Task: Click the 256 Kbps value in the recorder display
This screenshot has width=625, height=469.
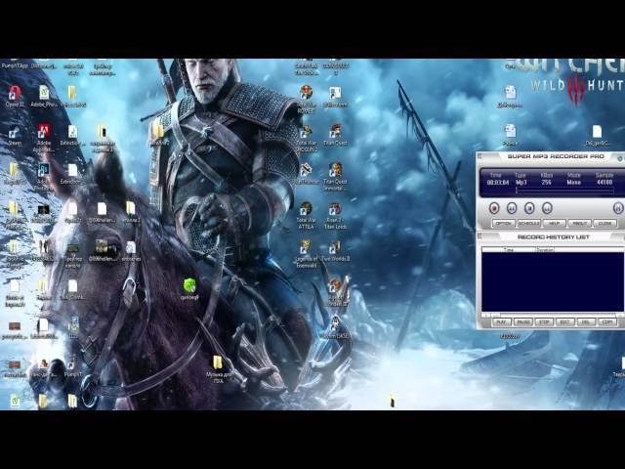Action: (x=547, y=183)
